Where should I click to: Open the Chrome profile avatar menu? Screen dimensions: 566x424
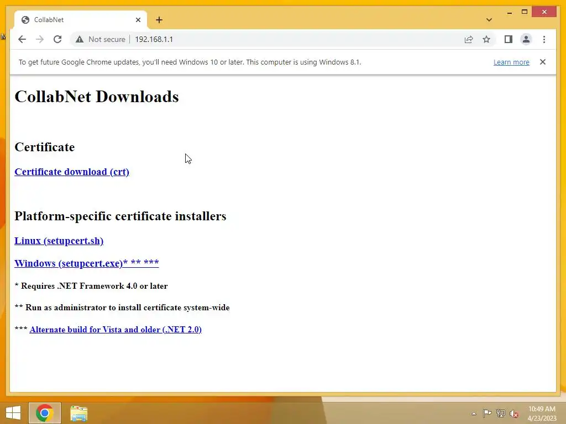tap(526, 39)
